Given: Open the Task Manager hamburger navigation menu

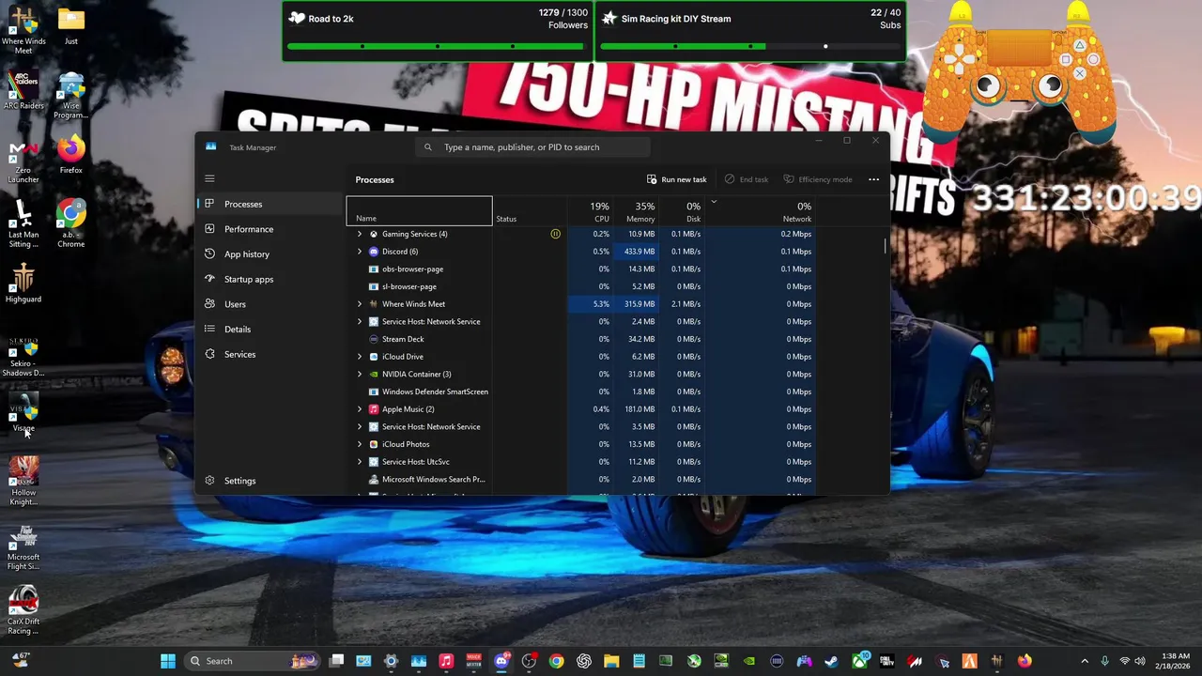Looking at the screenshot, I should [x=209, y=178].
